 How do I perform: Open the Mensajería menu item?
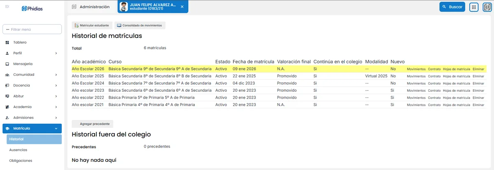(32, 64)
